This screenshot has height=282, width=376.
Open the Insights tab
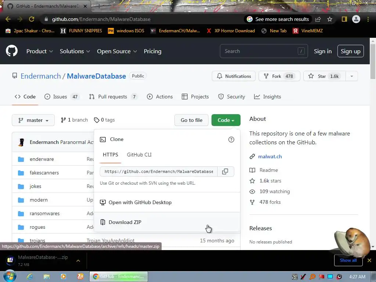click(267, 97)
